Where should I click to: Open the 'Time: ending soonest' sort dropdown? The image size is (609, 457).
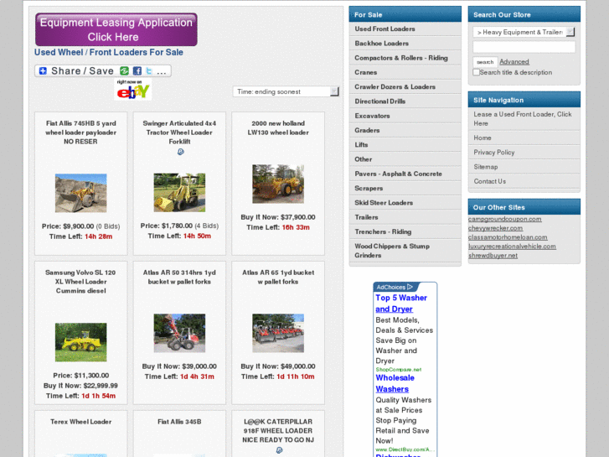286,91
